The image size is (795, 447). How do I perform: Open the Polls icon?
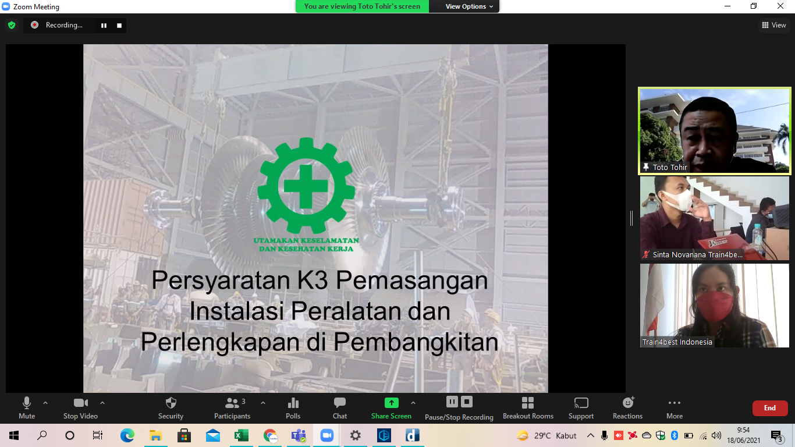pyautogui.click(x=293, y=407)
